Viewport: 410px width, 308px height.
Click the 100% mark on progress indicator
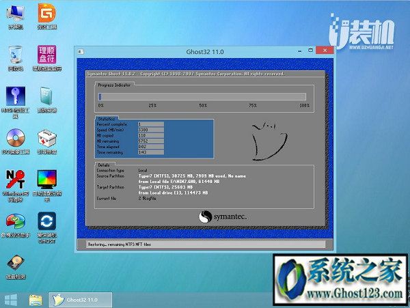point(304,106)
